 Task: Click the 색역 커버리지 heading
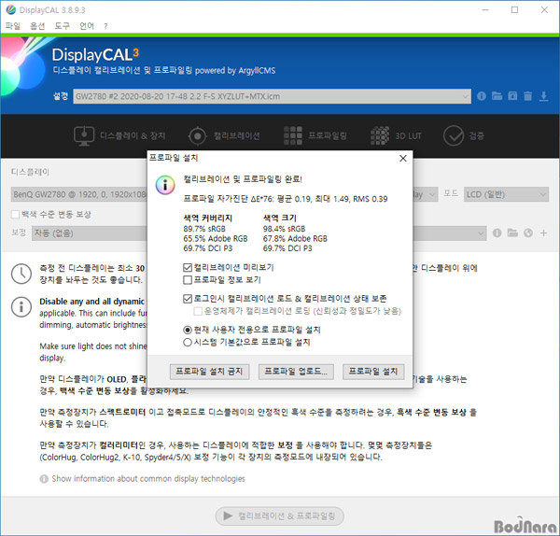(x=208, y=218)
